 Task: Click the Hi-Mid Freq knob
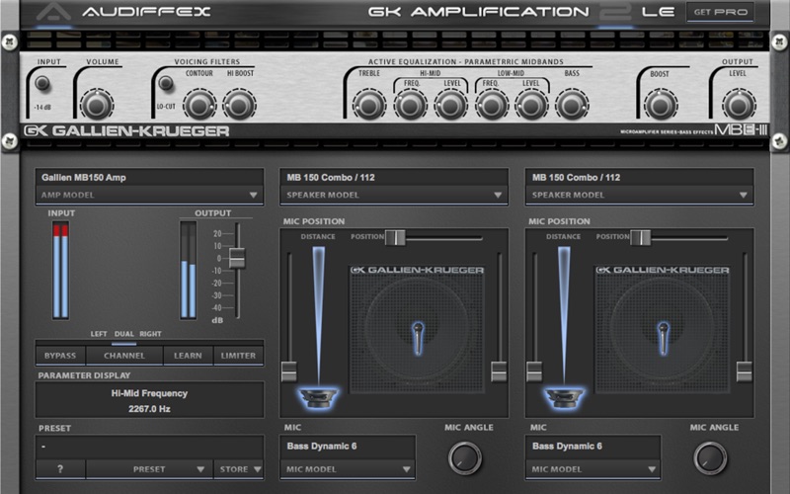(410, 105)
